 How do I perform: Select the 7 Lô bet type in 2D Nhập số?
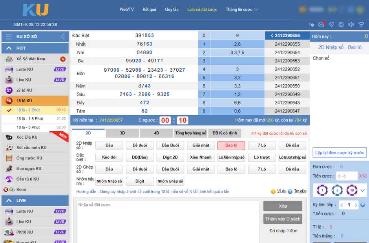tap(262, 145)
